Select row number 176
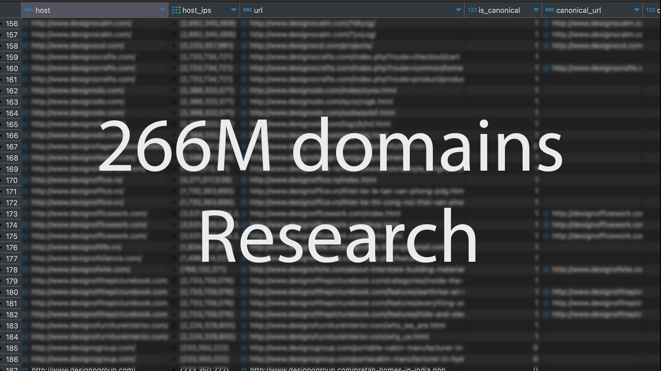 12,248
